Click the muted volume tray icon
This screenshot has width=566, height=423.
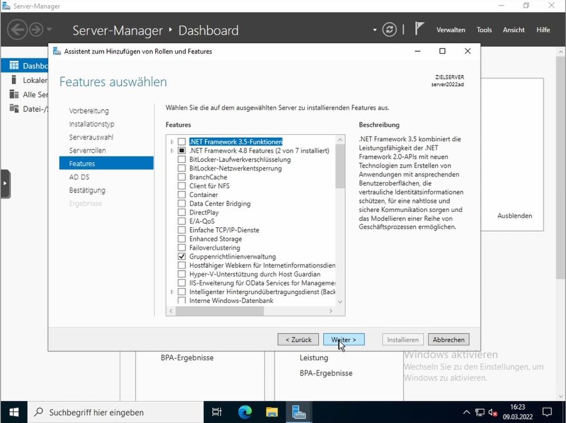(x=493, y=412)
